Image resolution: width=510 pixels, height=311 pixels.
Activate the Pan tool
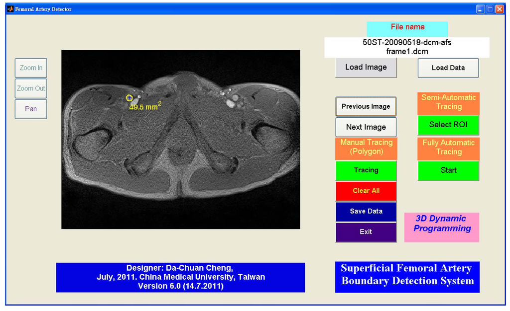tap(31, 109)
